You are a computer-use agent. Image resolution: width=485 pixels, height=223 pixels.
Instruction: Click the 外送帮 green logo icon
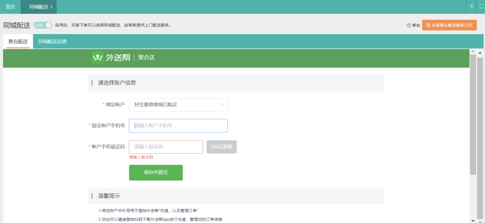tap(97, 58)
